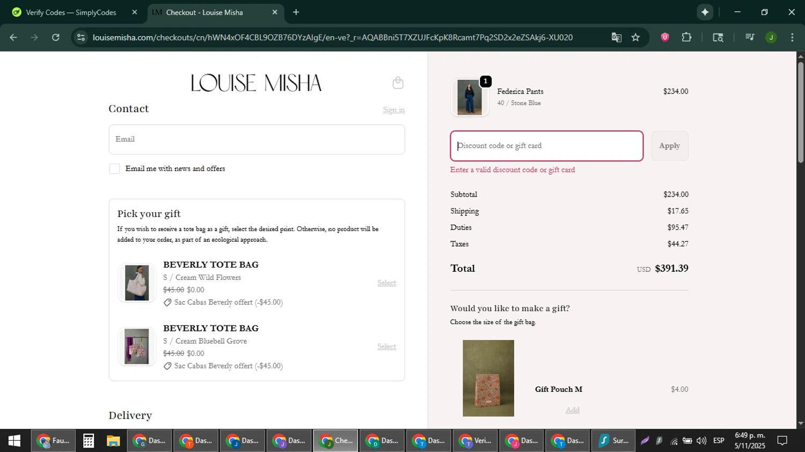Open Chrome side panel search icon
Image resolution: width=805 pixels, height=452 pixels.
pyautogui.click(x=718, y=38)
